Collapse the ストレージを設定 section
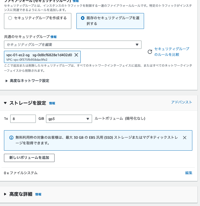This screenshot has width=200, height=206. pos(5,103)
